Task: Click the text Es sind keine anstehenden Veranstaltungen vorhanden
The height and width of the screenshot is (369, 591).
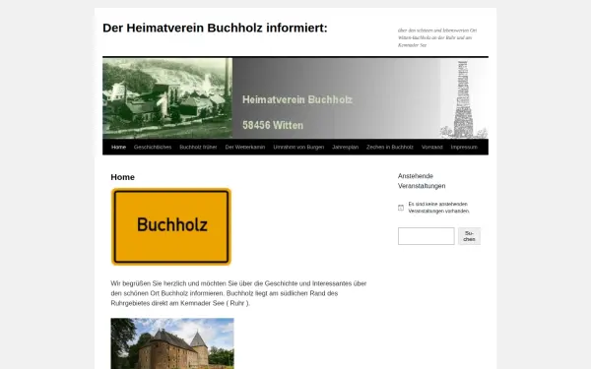Action: tap(438, 208)
